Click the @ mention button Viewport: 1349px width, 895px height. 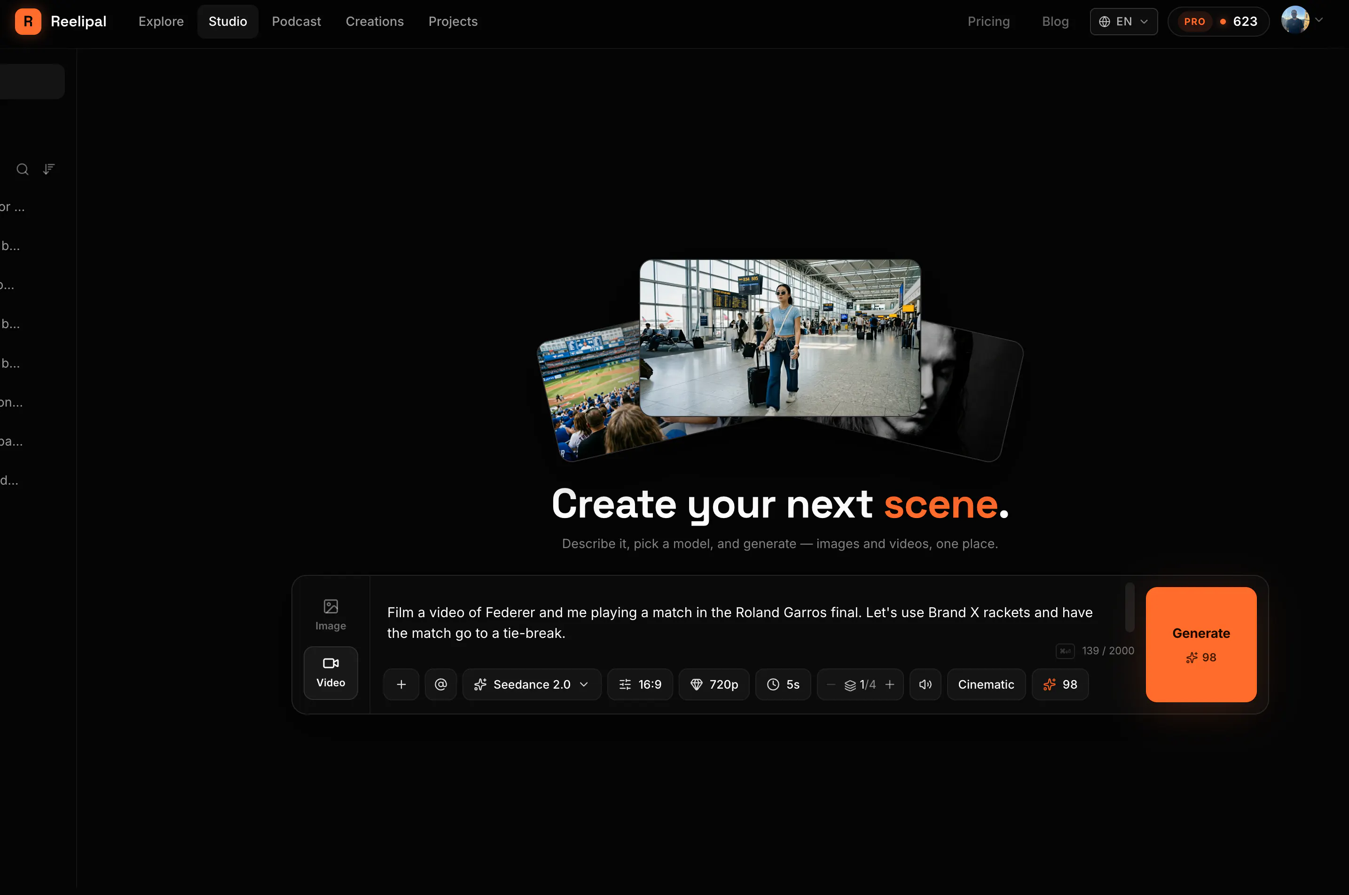[440, 684]
